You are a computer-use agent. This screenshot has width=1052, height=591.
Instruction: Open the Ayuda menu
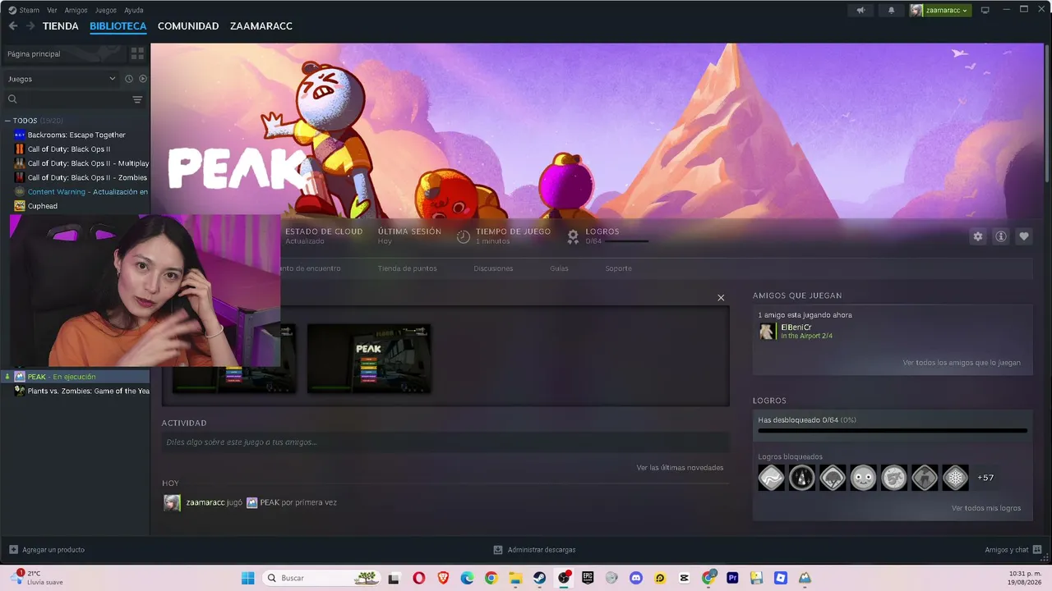pyautogui.click(x=133, y=10)
